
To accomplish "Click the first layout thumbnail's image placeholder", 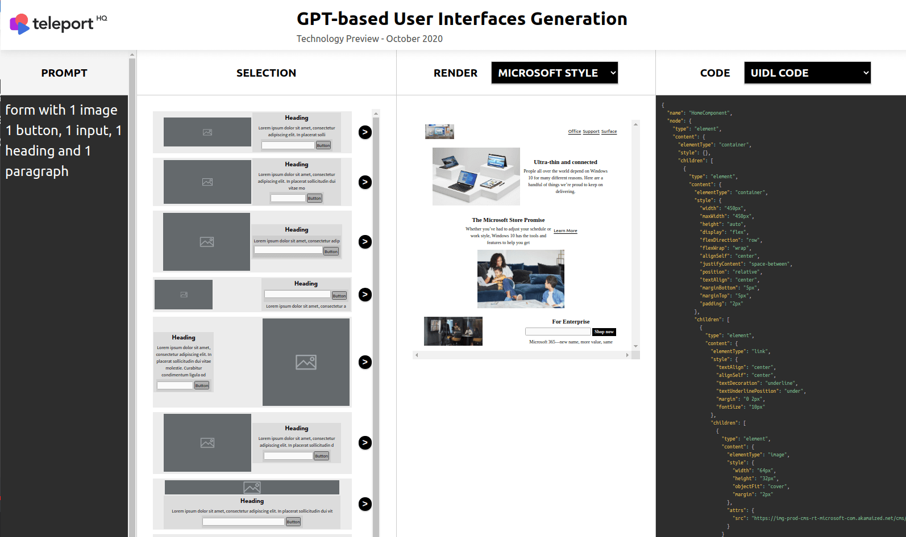I will [x=207, y=132].
